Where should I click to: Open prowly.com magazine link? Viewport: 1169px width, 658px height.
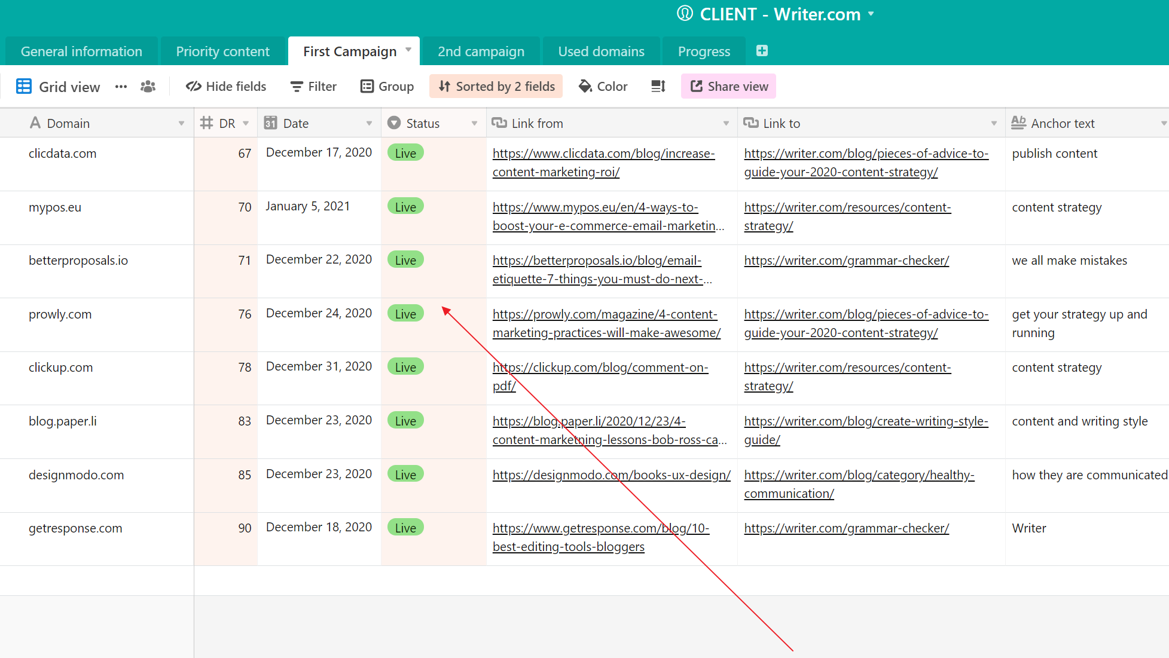(x=606, y=323)
